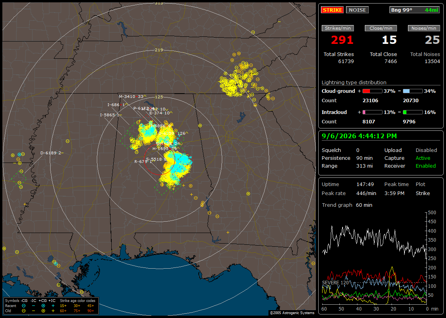The height and width of the screenshot is (318, 446).
Task: Change the Range 313 mi value
Action: (x=364, y=166)
